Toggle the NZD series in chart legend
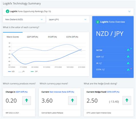The image size is (136, 119). (x=11, y=72)
